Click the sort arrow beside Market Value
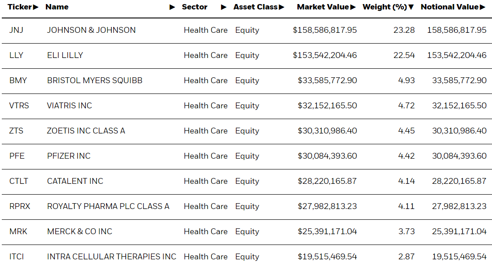The image size is (492, 267). tap(353, 7)
